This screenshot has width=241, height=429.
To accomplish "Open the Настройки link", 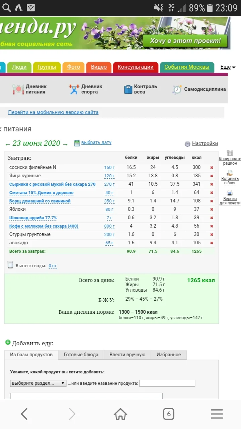I will (x=205, y=143).
